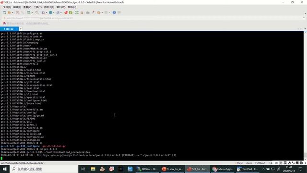
Task: Click the padlock lock-screen toolbar icon
Action: click(82, 12)
